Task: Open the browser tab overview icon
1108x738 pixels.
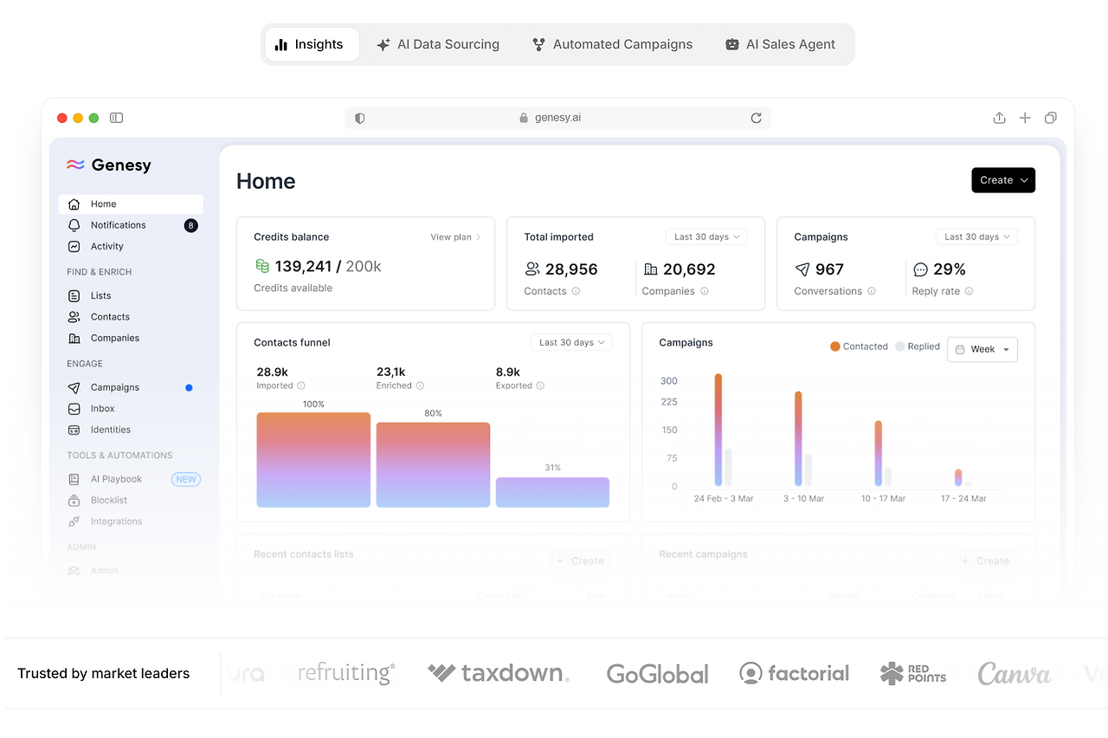Action: (x=1051, y=118)
